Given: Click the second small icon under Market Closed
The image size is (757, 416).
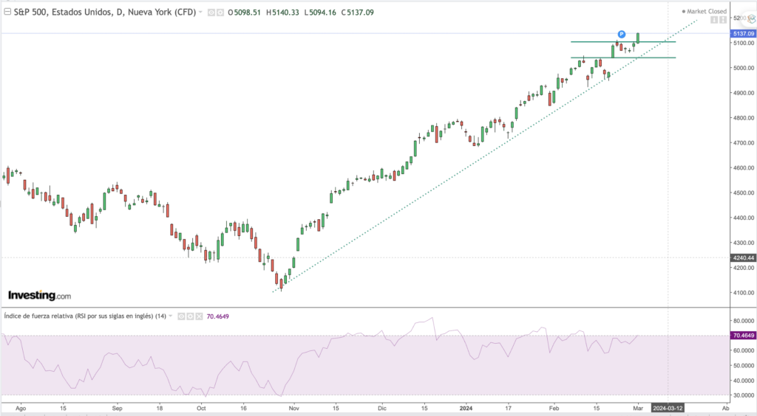Looking at the screenshot, I should coord(723,20).
